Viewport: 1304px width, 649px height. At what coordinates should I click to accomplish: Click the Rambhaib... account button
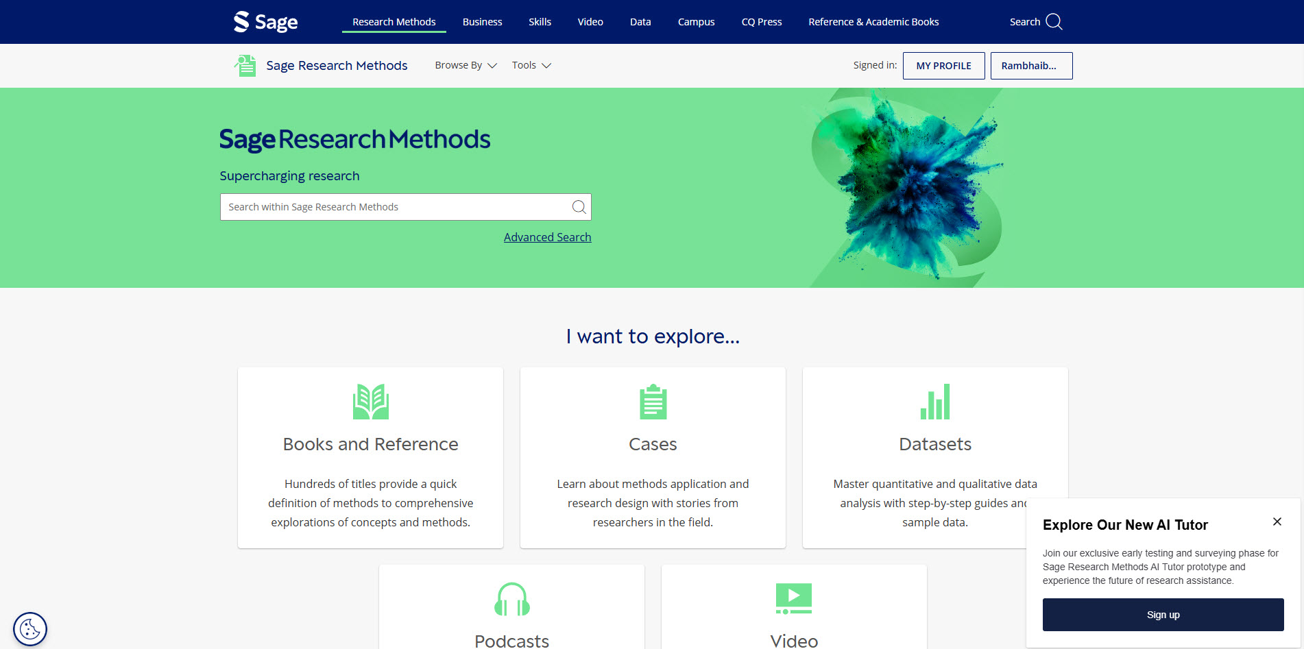coord(1032,66)
